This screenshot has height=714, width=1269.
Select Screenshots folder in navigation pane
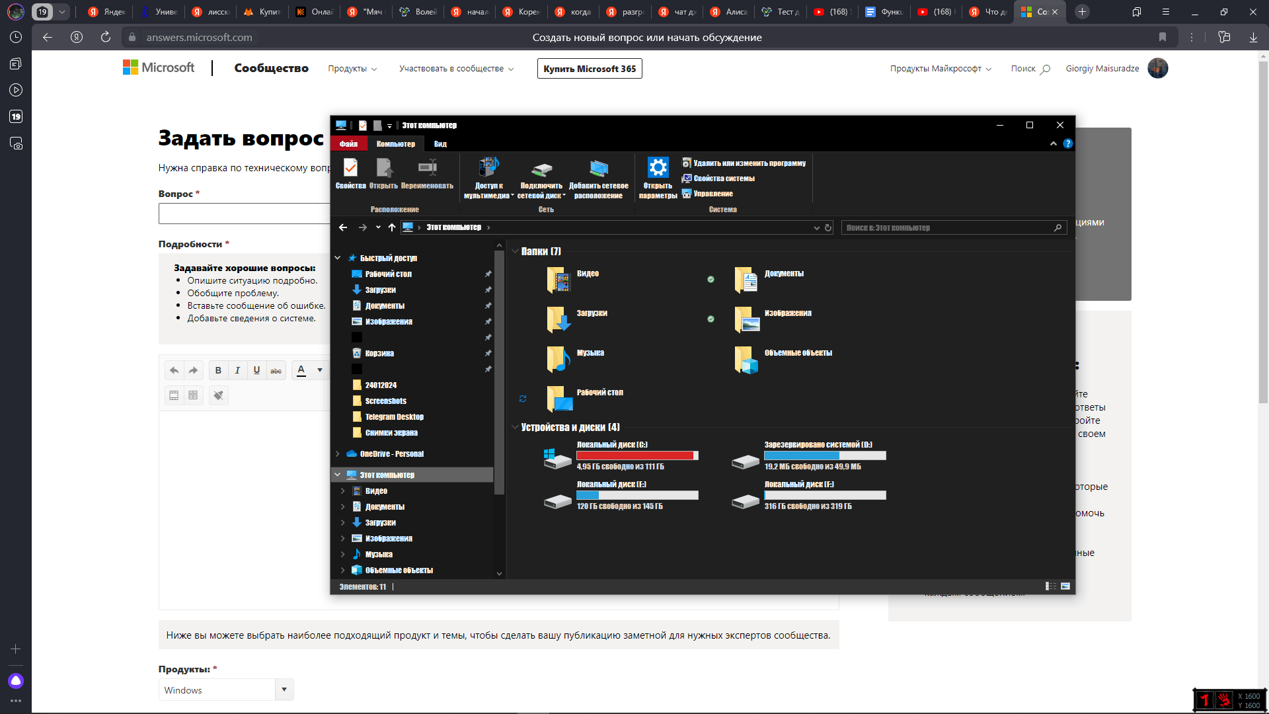point(385,401)
